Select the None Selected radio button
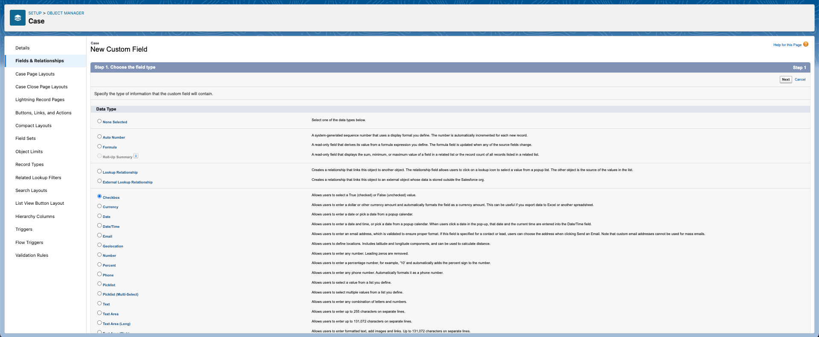This screenshot has width=819, height=337. tap(99, 121)
